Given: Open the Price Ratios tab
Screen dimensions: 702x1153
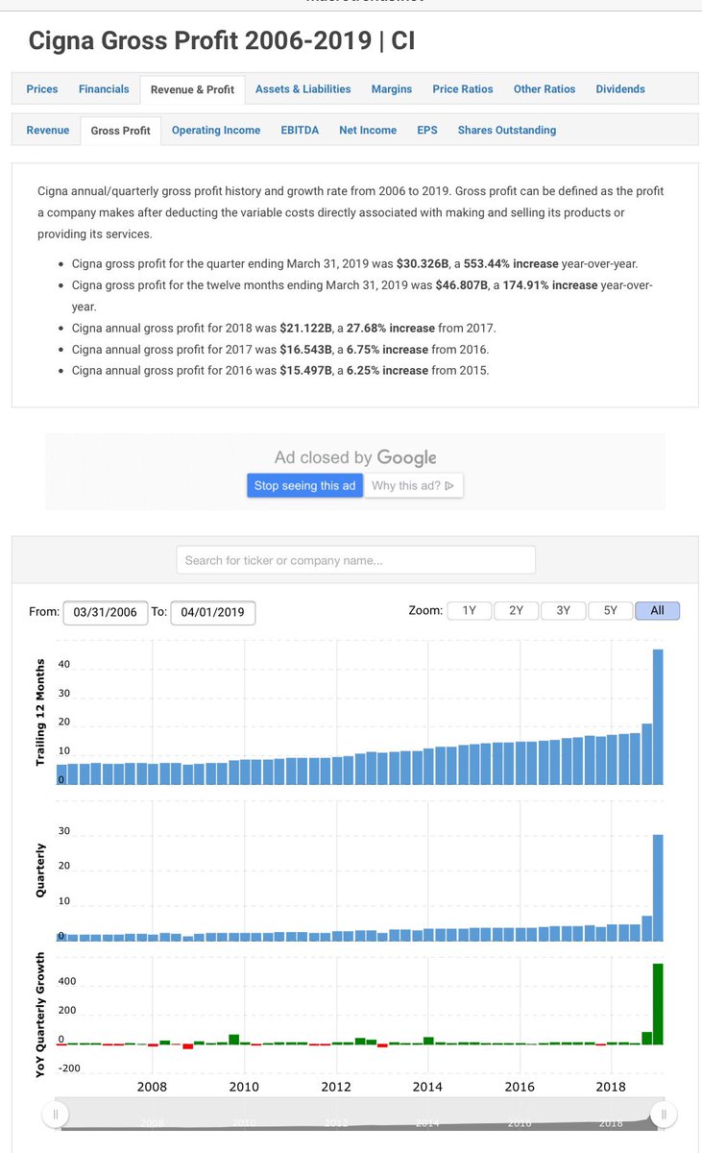Looking at the screenshot, I should [463, 89].
